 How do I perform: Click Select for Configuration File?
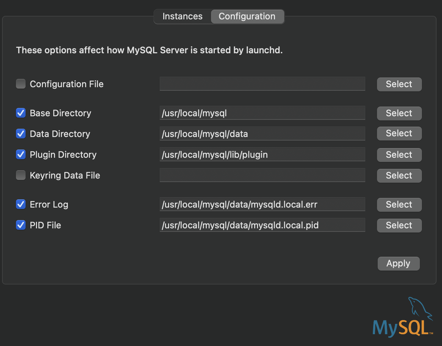point(399,84)
